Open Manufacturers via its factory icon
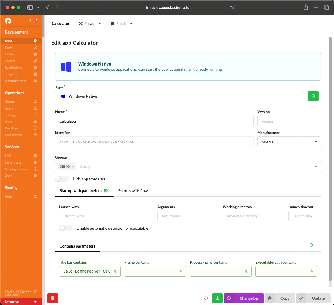This screenshot has height=305, width=334. pyautogui.click(x=36, y=81)
